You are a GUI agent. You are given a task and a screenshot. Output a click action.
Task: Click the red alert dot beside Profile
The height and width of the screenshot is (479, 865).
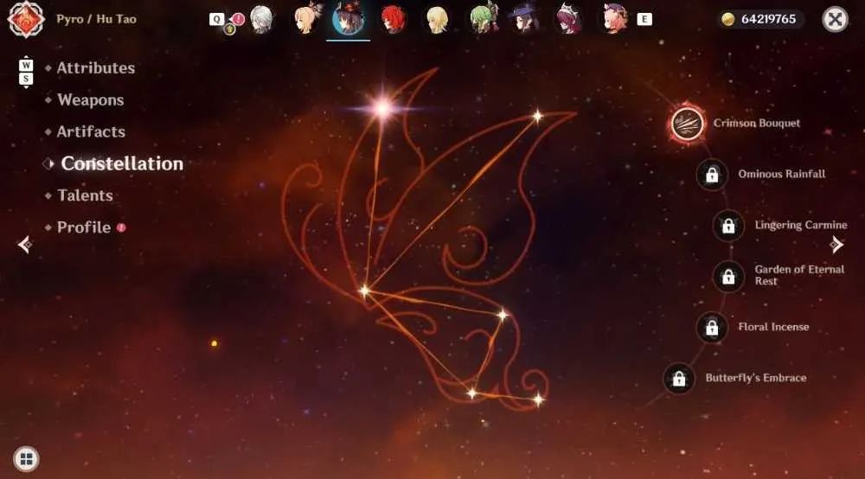tap(121, 227)
